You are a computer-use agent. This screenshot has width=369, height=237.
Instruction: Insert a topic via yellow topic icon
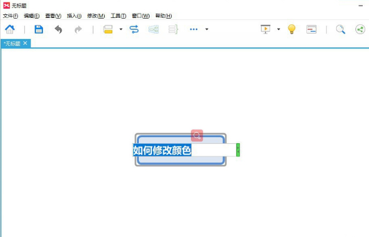point(108,29)
